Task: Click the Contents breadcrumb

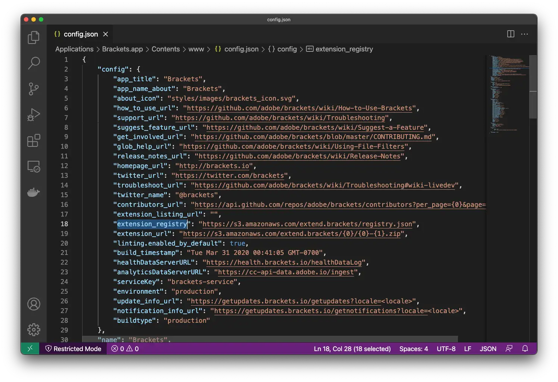Action: 165,49
